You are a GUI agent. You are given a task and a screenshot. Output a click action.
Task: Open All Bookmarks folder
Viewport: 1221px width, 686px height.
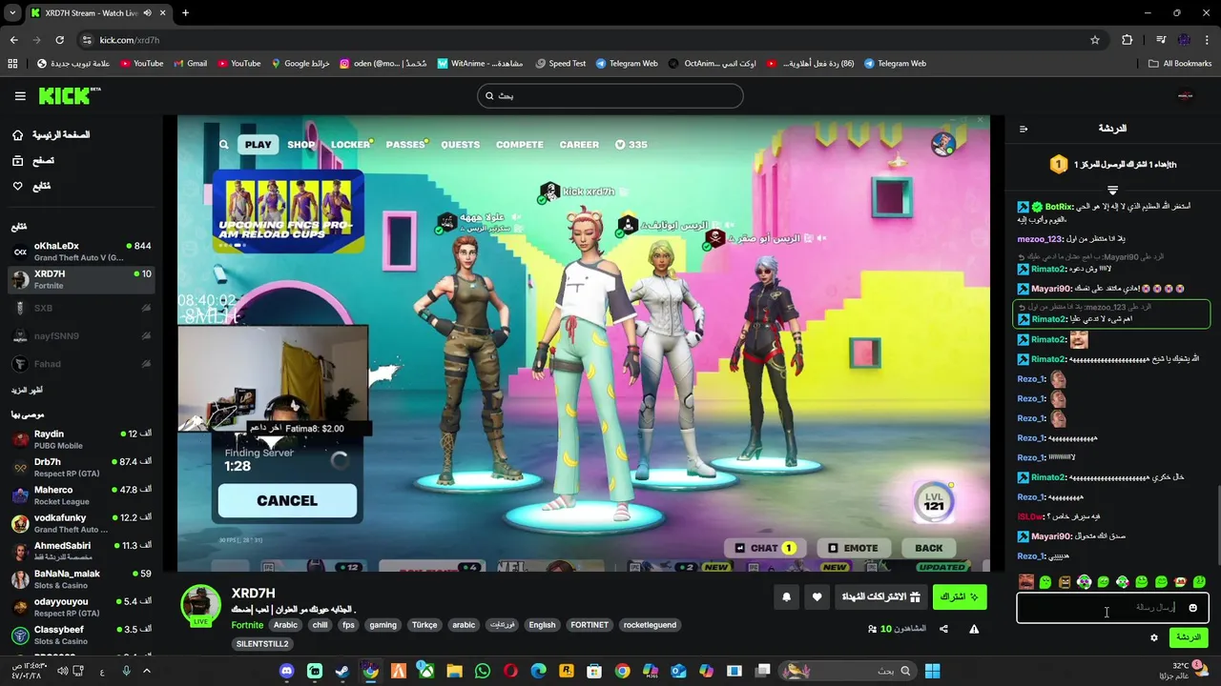(x=1180, y=64)
